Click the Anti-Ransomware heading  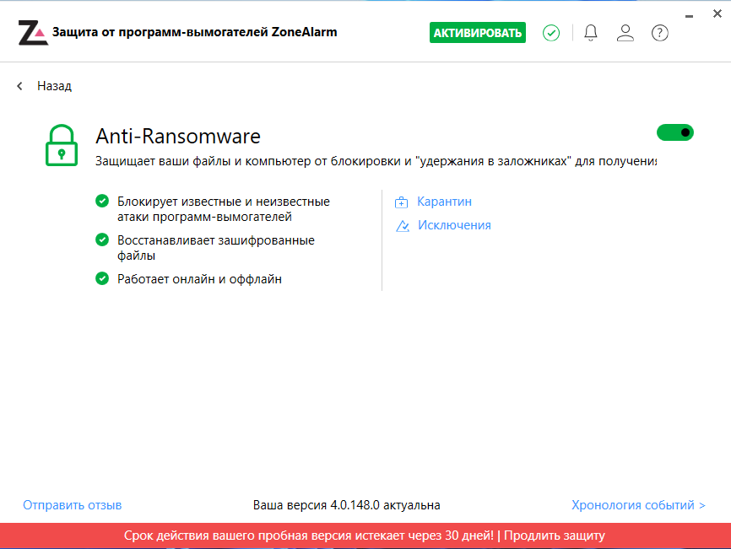(178, 137)
